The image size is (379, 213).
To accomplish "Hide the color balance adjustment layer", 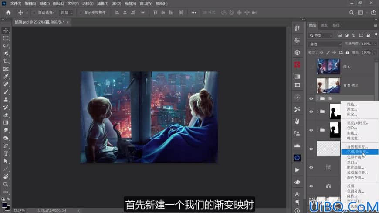I will 311,186.
